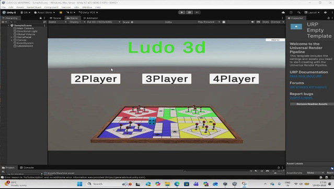This screenshot has height=189, width=334.
Task: Expand the Canvas object
Action: click(x=11, y=40)
